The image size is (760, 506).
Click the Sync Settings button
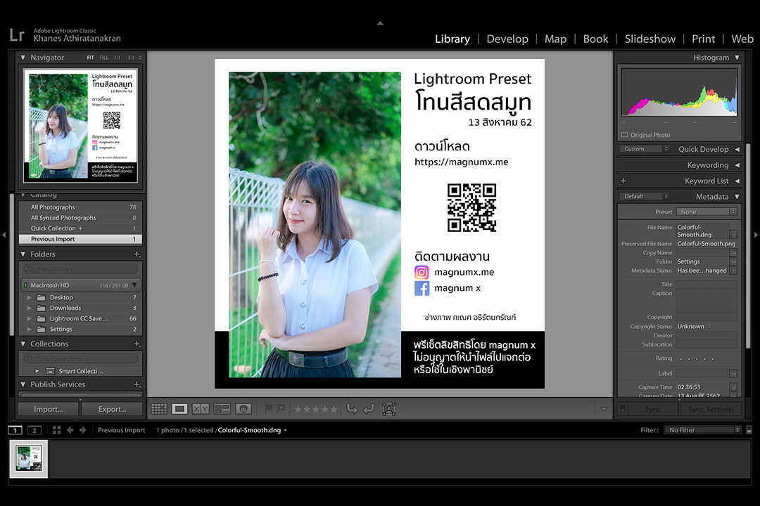(711, 409)
